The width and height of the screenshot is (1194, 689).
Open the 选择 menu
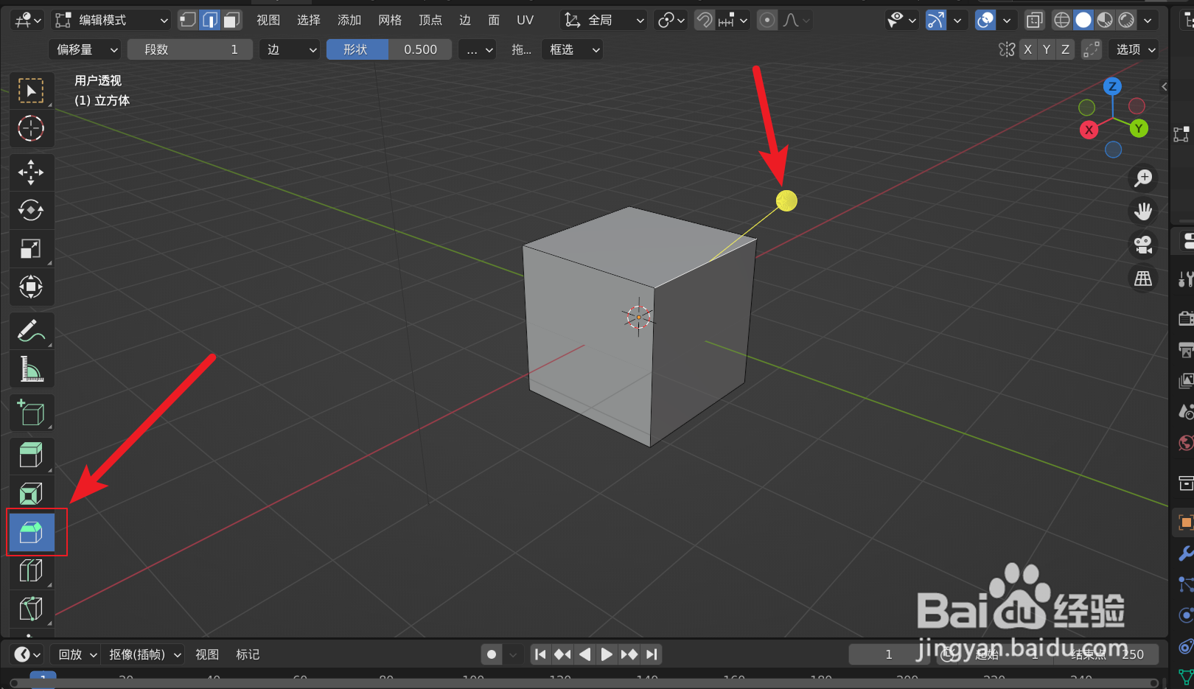tap(309, 20)
